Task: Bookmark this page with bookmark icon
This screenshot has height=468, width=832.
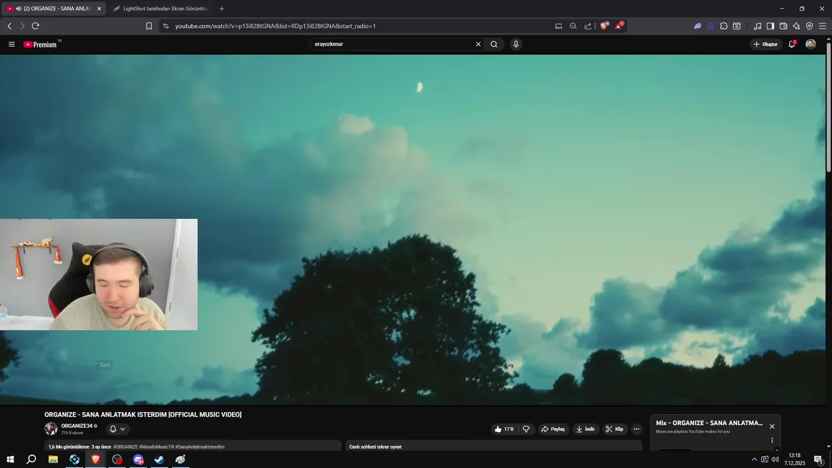Action: 149,26
